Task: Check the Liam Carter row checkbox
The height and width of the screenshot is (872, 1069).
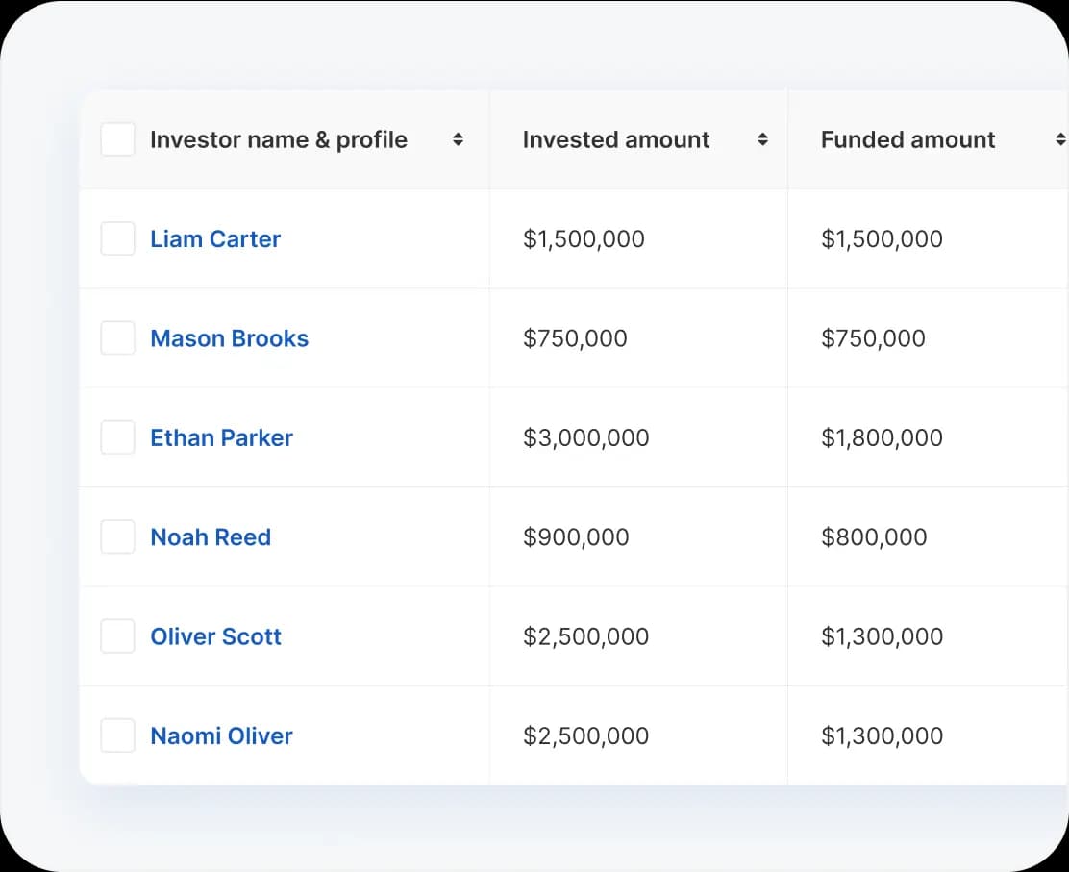Action: click(117, 239)
